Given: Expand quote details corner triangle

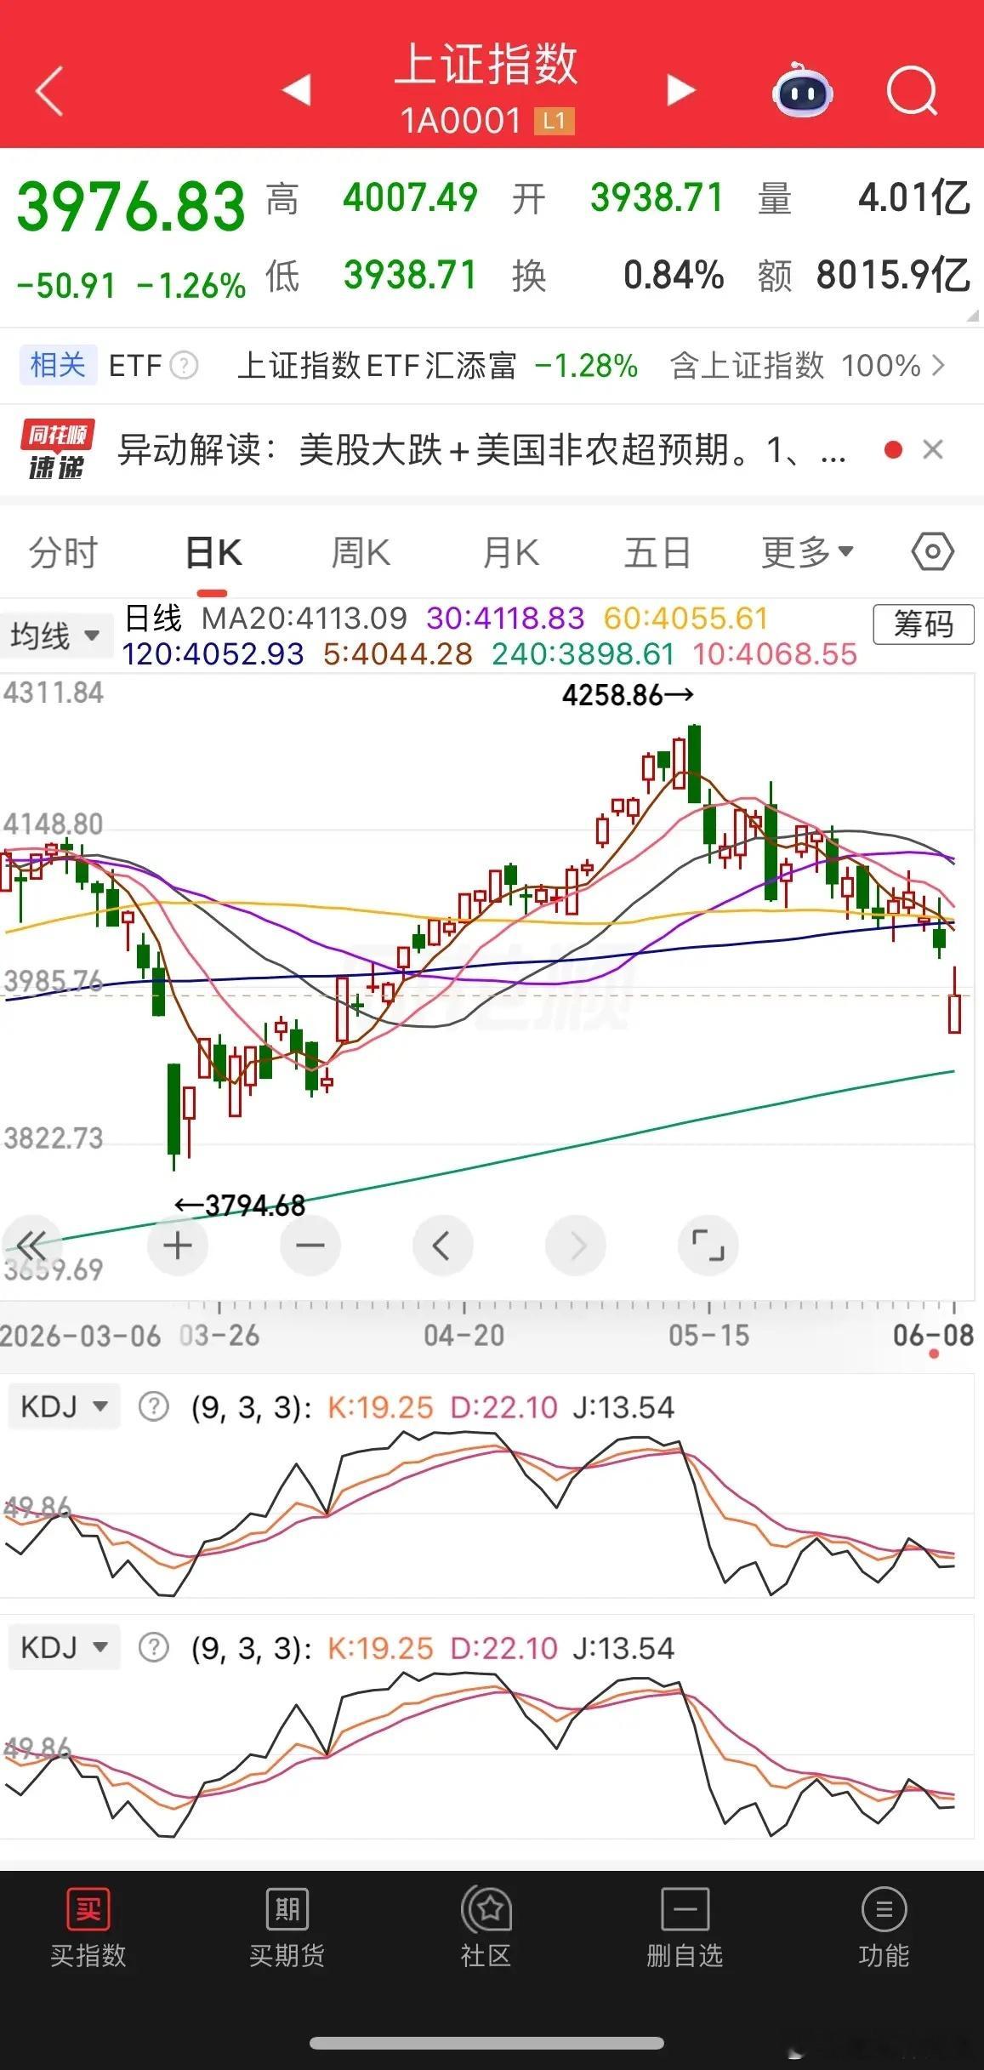Looking at the screenshot, I should coord(973,316).
